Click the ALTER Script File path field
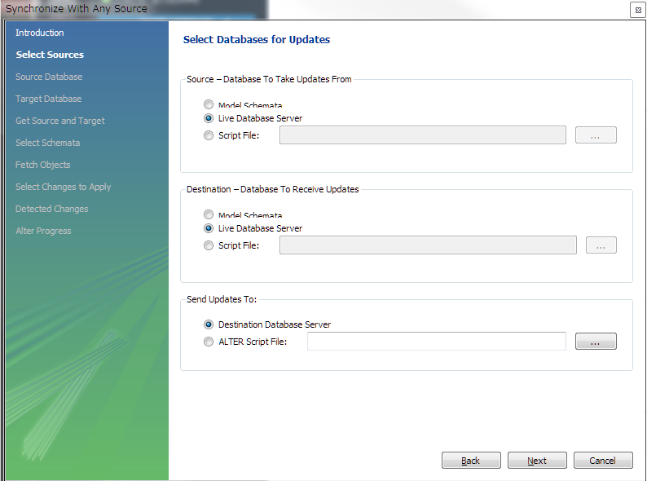The height and width of the screenshot is (481, 647). [x=437, y=342]
